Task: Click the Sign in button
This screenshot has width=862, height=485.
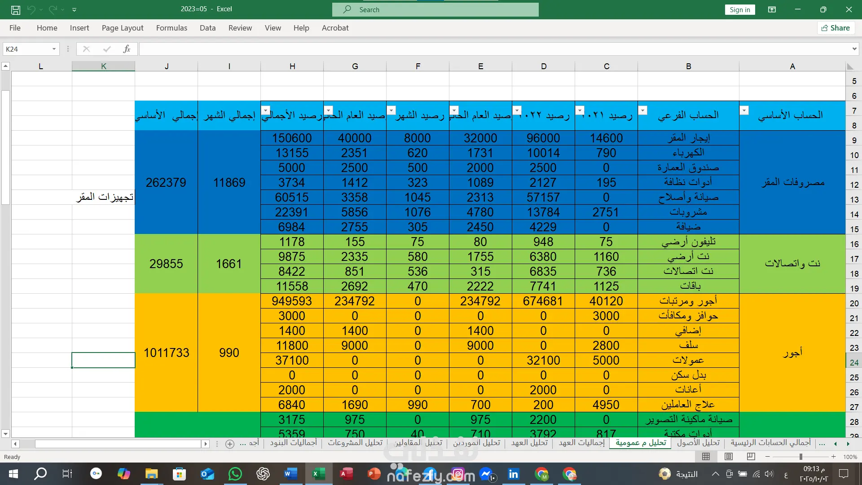Action: [x=739, y=9]
